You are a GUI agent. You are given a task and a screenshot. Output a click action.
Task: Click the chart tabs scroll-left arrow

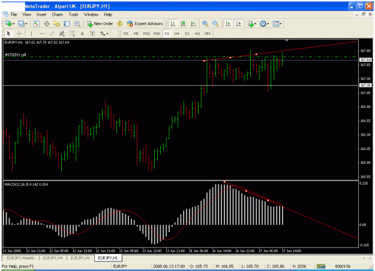point(364,258)
